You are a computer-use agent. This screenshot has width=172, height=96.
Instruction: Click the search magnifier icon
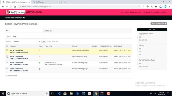7,30
